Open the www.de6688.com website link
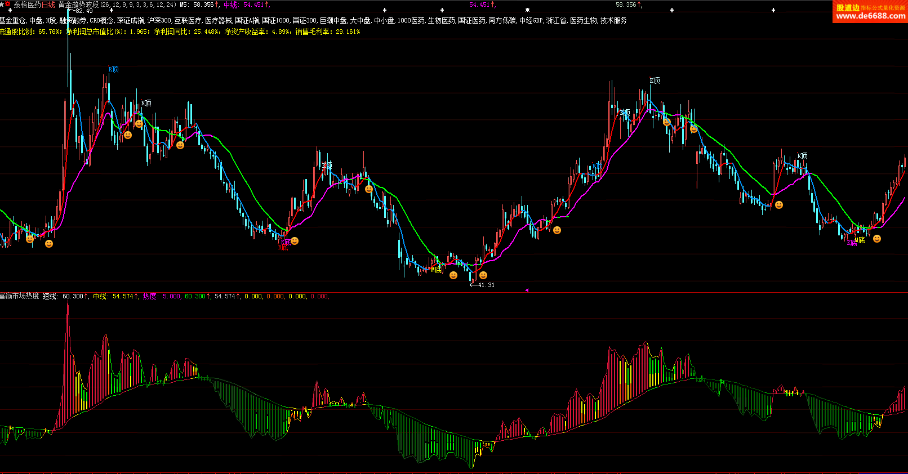Viewport: 908px width, 474px height. 871,16
